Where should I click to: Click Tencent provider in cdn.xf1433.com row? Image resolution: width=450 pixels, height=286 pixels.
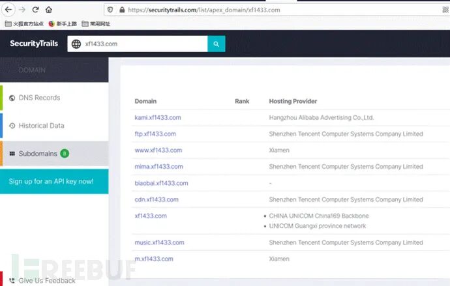coord(346,199)
